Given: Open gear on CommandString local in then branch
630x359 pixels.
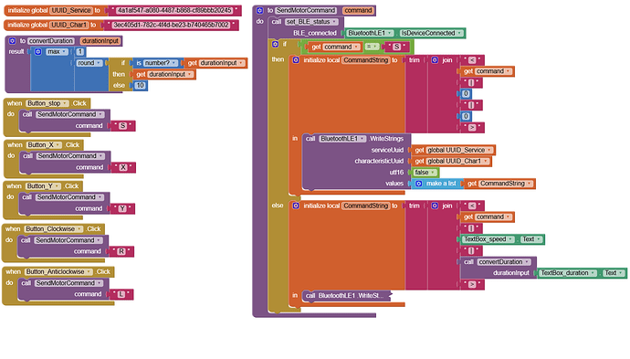Looking at the screenshot, I should tap(296, 60).
